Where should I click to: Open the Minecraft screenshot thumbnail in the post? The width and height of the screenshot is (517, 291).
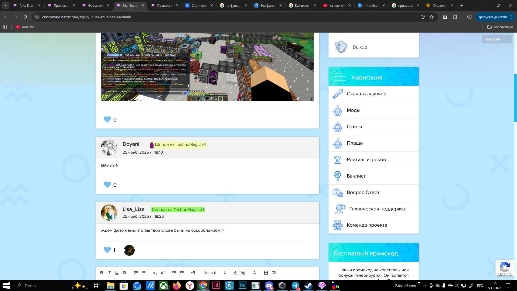click(207, 67)
